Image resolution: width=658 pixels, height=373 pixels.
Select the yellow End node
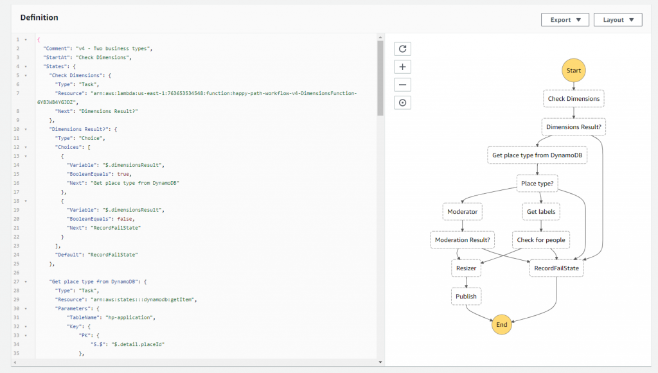tap(502, 325)
